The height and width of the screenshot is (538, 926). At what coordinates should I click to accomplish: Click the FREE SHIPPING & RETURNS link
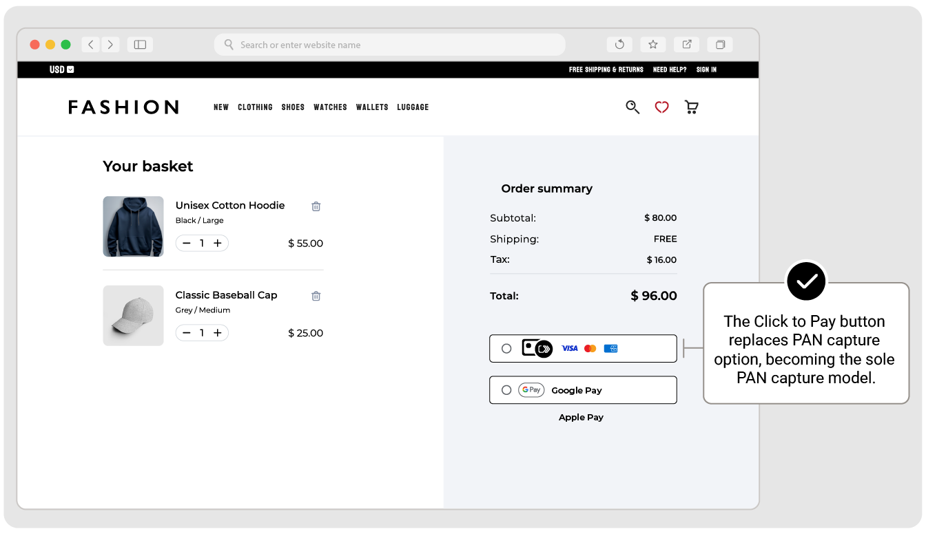pos(606,69)
